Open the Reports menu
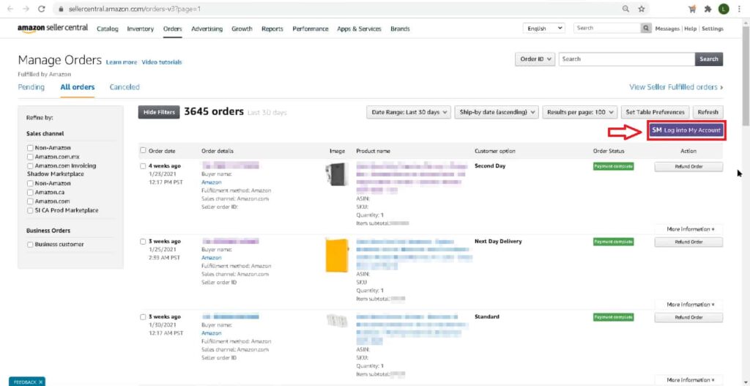Viewport: 750px width, 386px height. 272,29
